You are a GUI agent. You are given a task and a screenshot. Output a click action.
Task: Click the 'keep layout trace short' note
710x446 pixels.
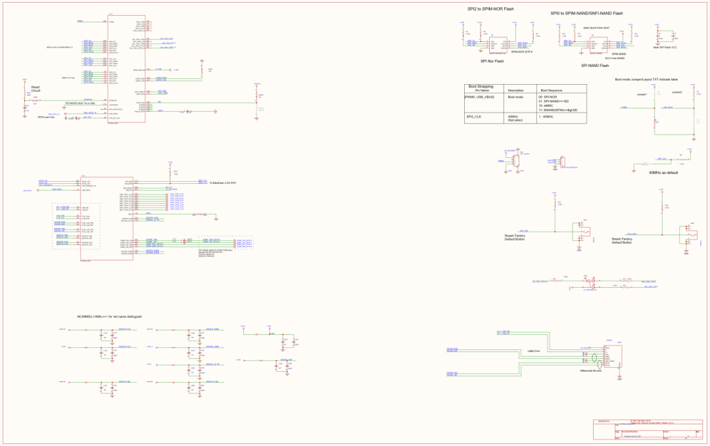point(596,28)
